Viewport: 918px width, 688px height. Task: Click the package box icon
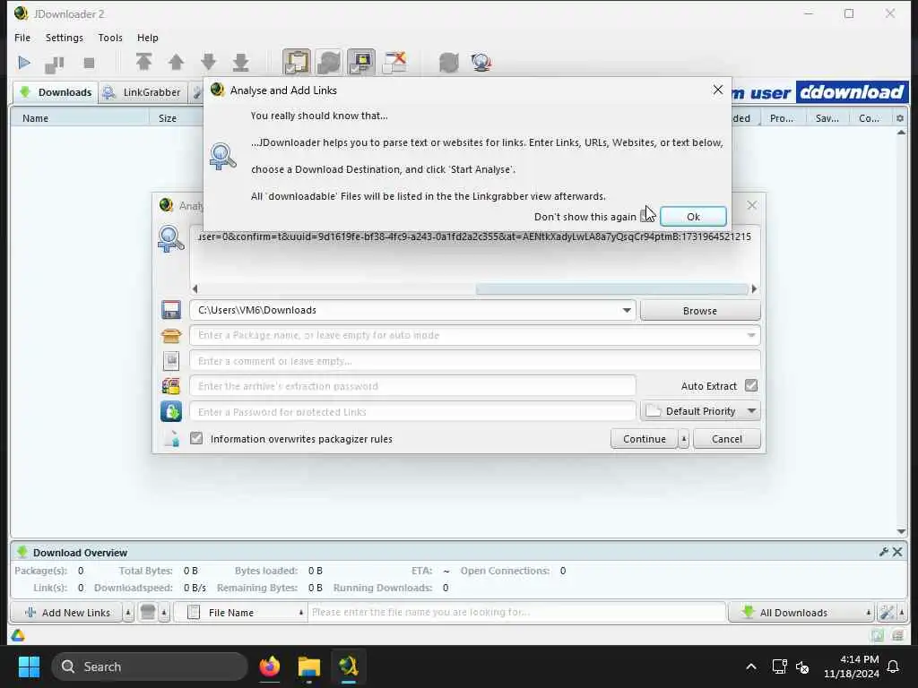click(x=171, y=335)
